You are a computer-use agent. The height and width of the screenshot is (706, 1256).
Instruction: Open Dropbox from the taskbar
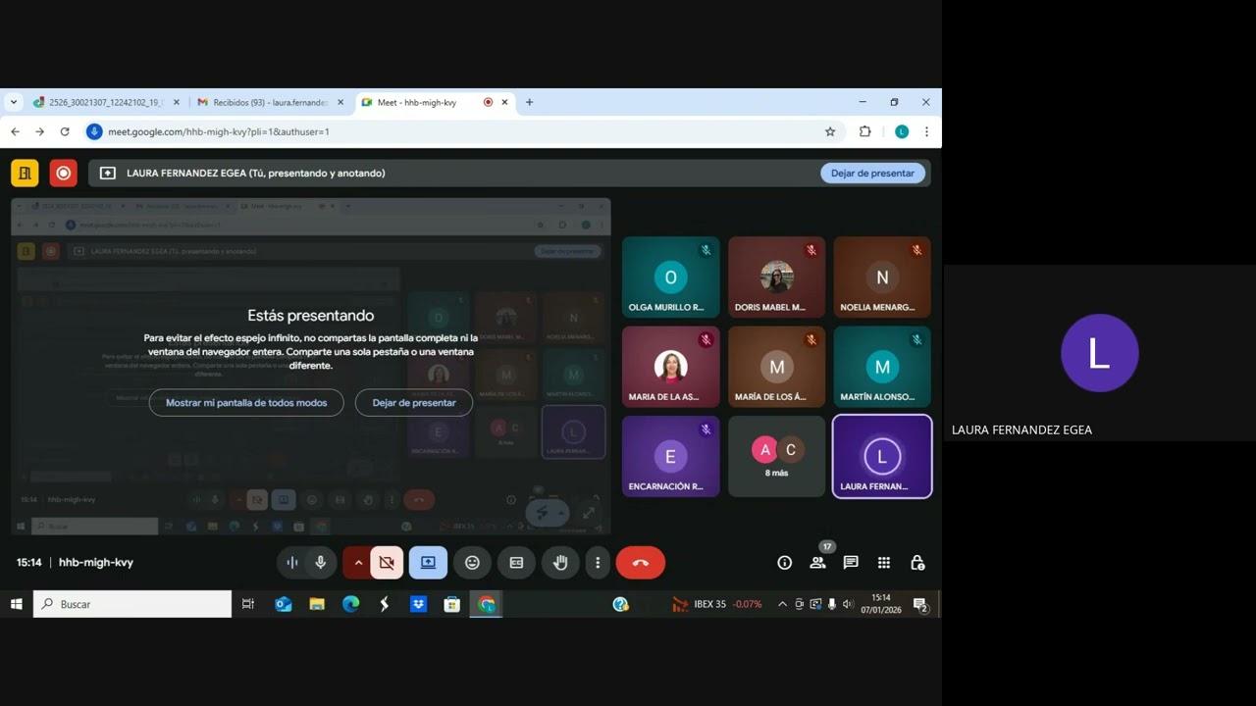419,604
